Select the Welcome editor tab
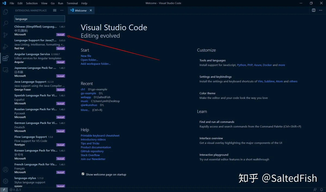The height and width of the screenshot is (192, 326). [x=81, y=10]
